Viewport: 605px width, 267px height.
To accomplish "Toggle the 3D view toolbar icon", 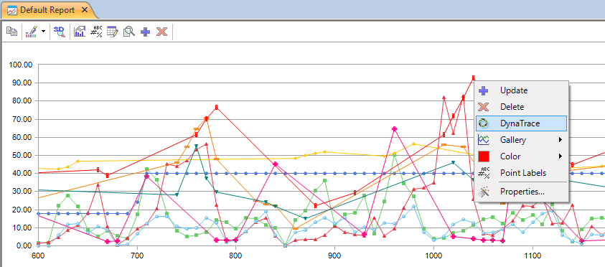I will pyautogui.click(x=60, y=32).
